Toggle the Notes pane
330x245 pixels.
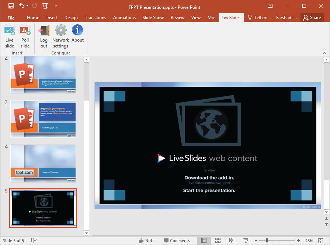coord(148,241)
